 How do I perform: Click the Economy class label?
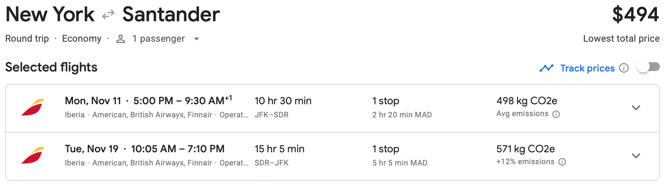point(81,39)
